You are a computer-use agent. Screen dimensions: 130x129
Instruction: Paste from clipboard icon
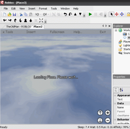tap(31, 15)
